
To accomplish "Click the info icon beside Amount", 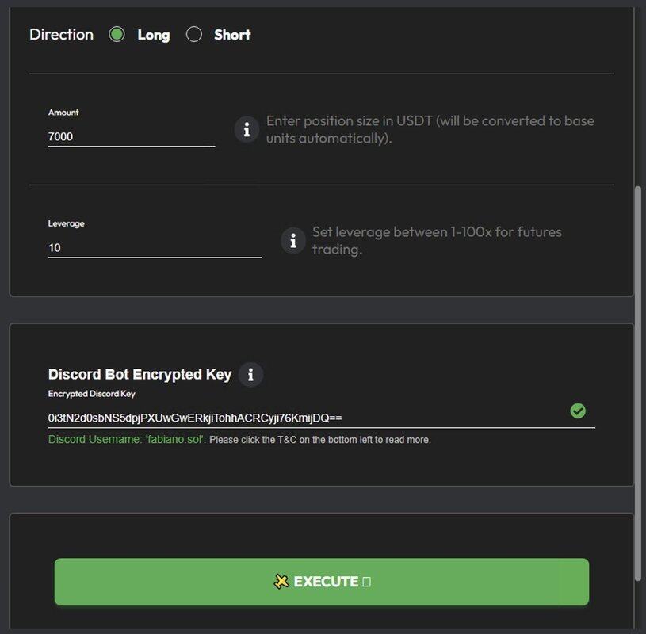I will click(247, 129).
